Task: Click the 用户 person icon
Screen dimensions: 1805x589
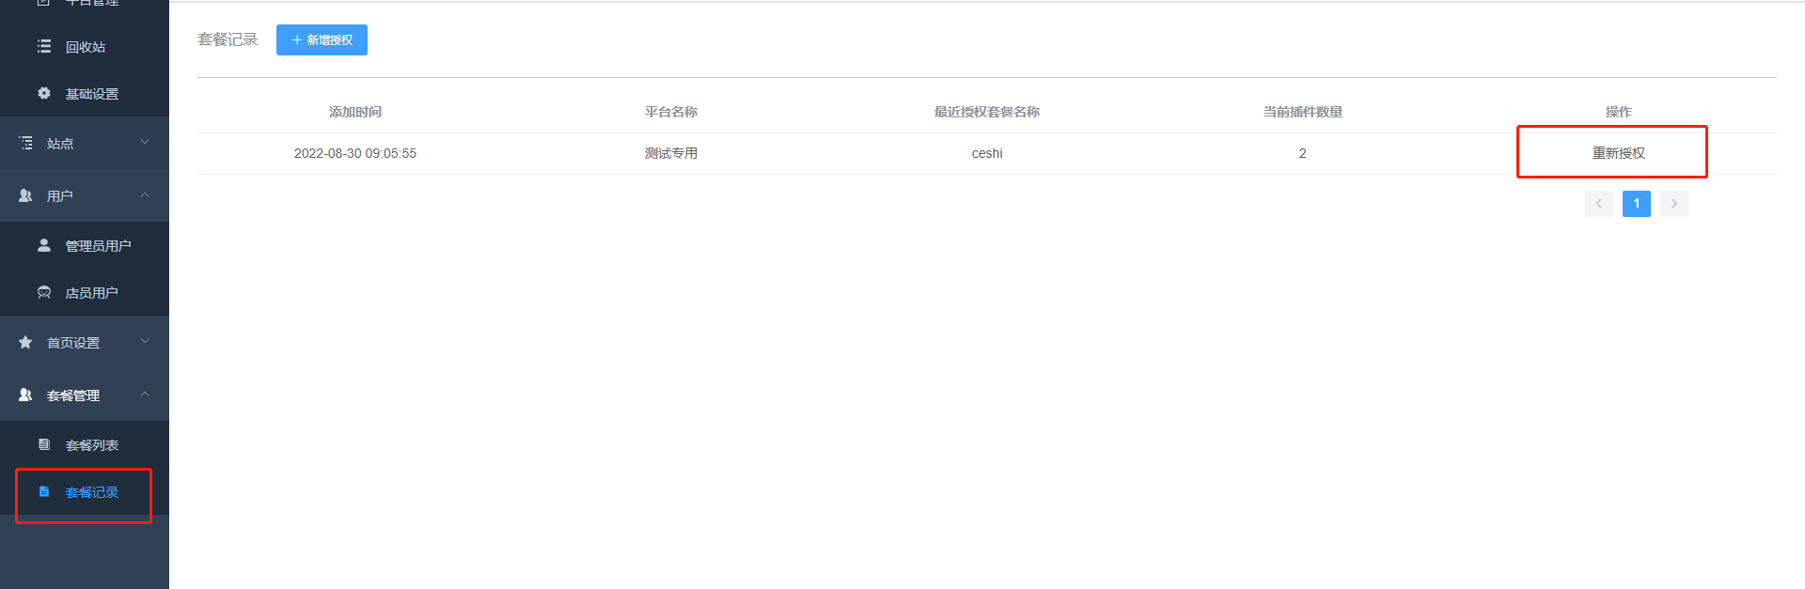Action: point(25,195)
